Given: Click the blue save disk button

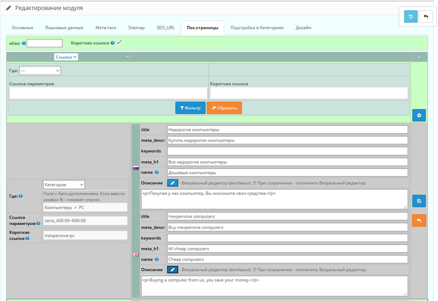Looking at the screenshot, I should [419, 201].
